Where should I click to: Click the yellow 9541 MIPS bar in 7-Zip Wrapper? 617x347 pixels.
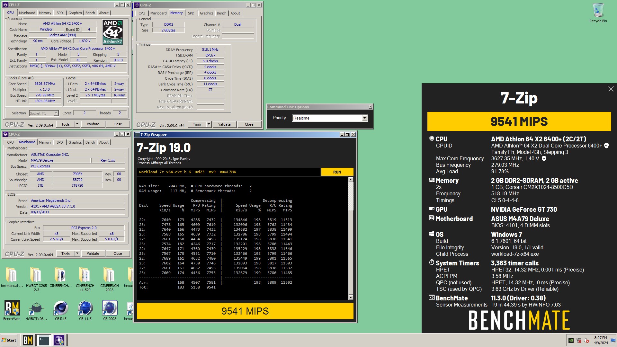click(x=245, y=311)
